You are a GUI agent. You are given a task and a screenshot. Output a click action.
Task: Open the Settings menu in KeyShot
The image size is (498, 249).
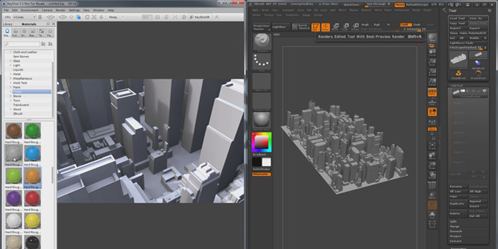[74, 10]
